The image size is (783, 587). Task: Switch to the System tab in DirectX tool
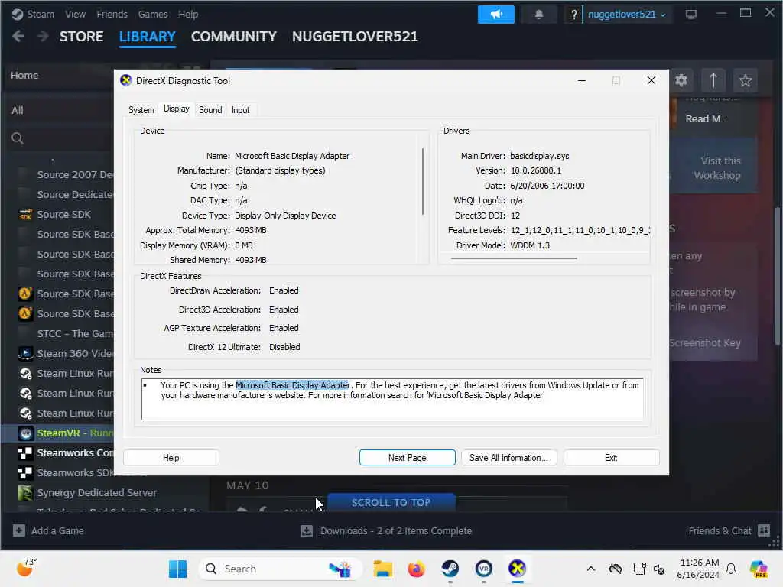pos(141,110)
